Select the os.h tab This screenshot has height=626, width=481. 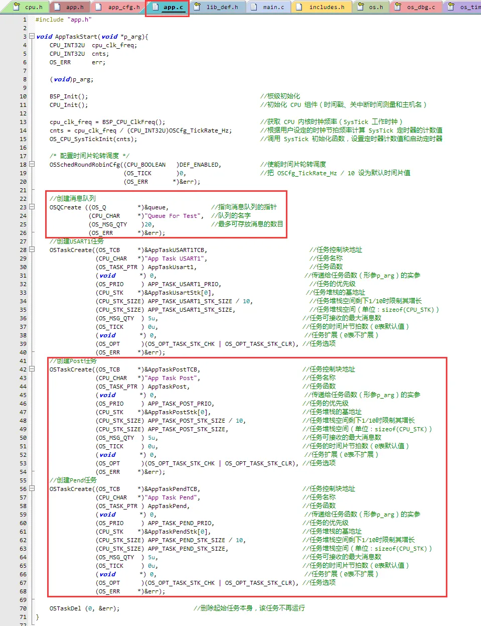(x=376, y=7)
